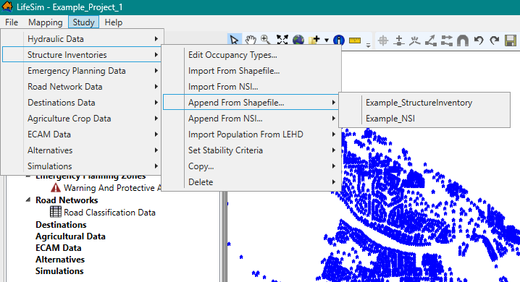Click the zoom to full extent icon
This screenshot has width=520, height=282.
[x=282, y=40]
